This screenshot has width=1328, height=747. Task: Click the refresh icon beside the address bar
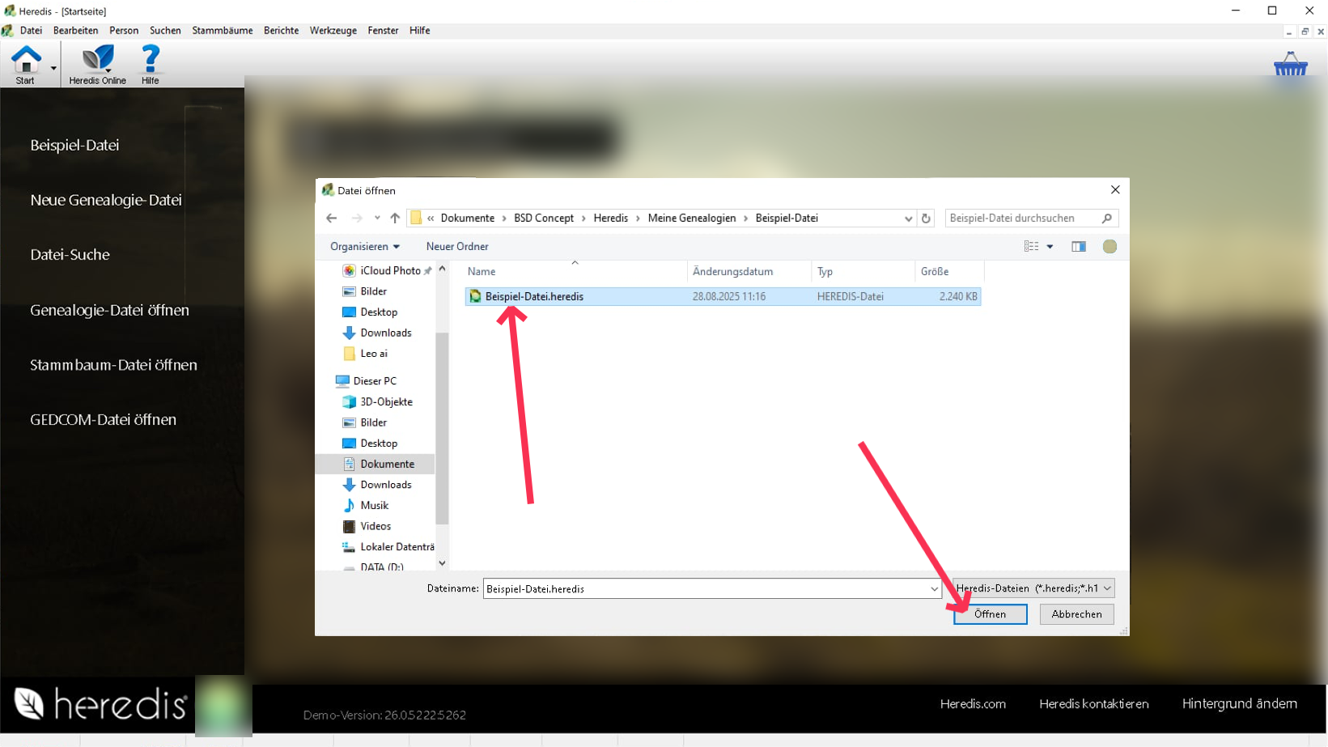(x=927, y=219)
